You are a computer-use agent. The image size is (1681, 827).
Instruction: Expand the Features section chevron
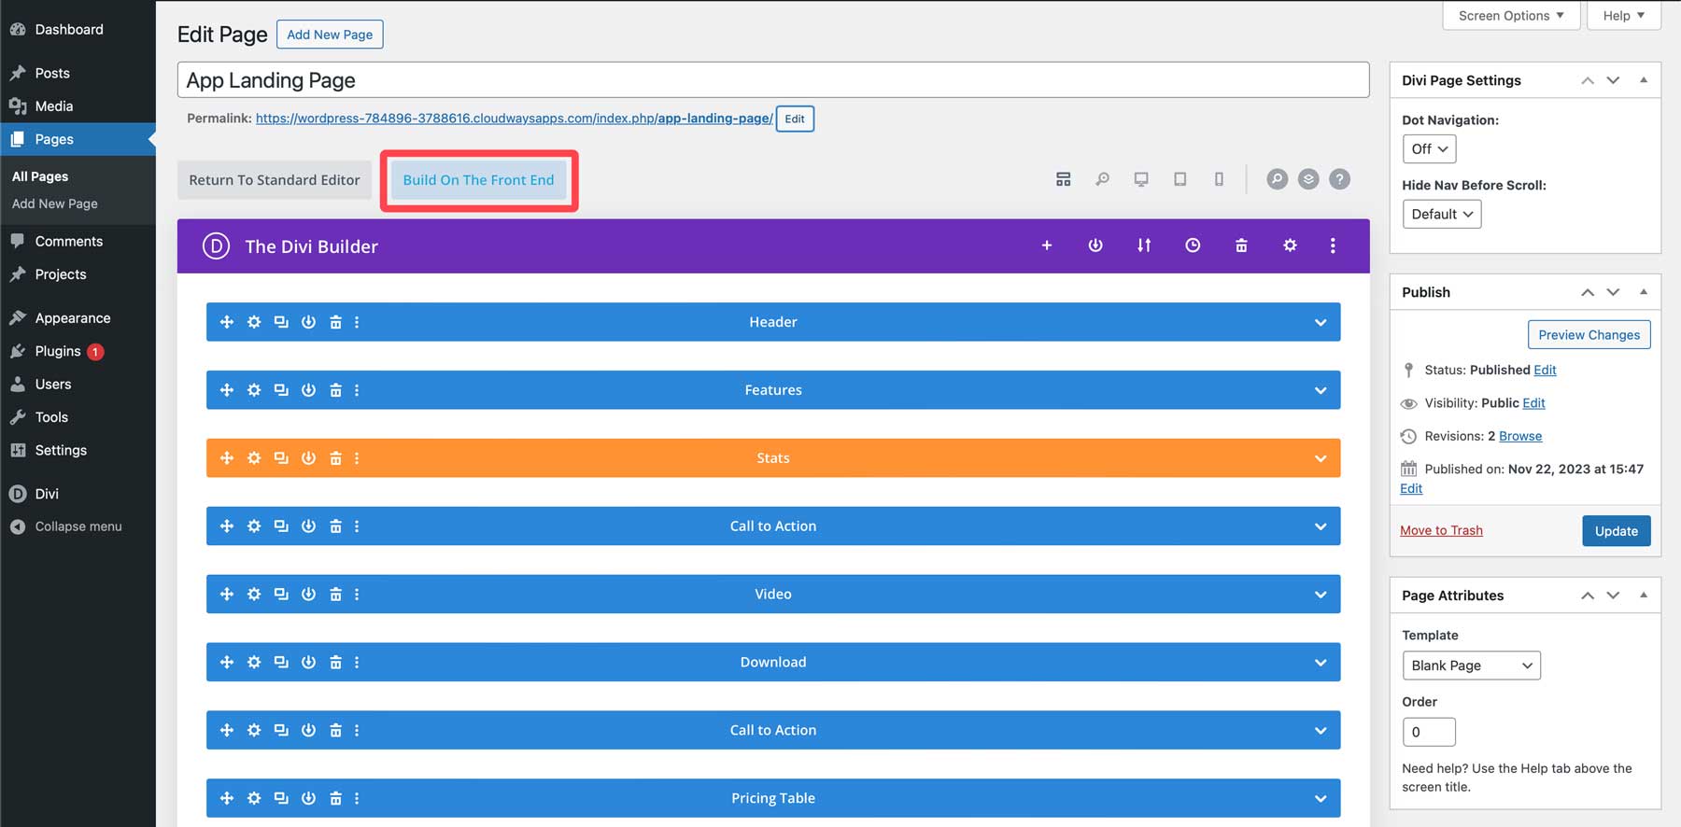coord(1321,391)
